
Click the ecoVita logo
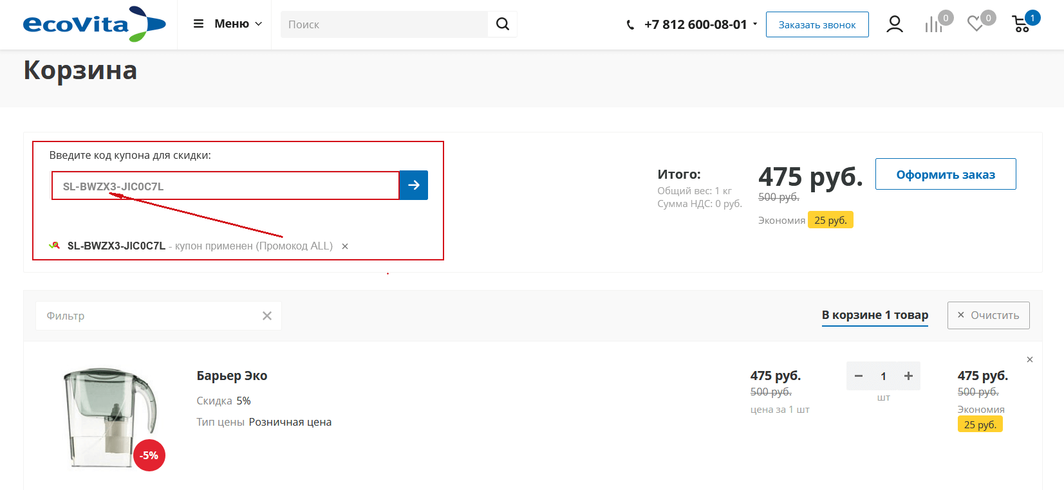(94, 24)
